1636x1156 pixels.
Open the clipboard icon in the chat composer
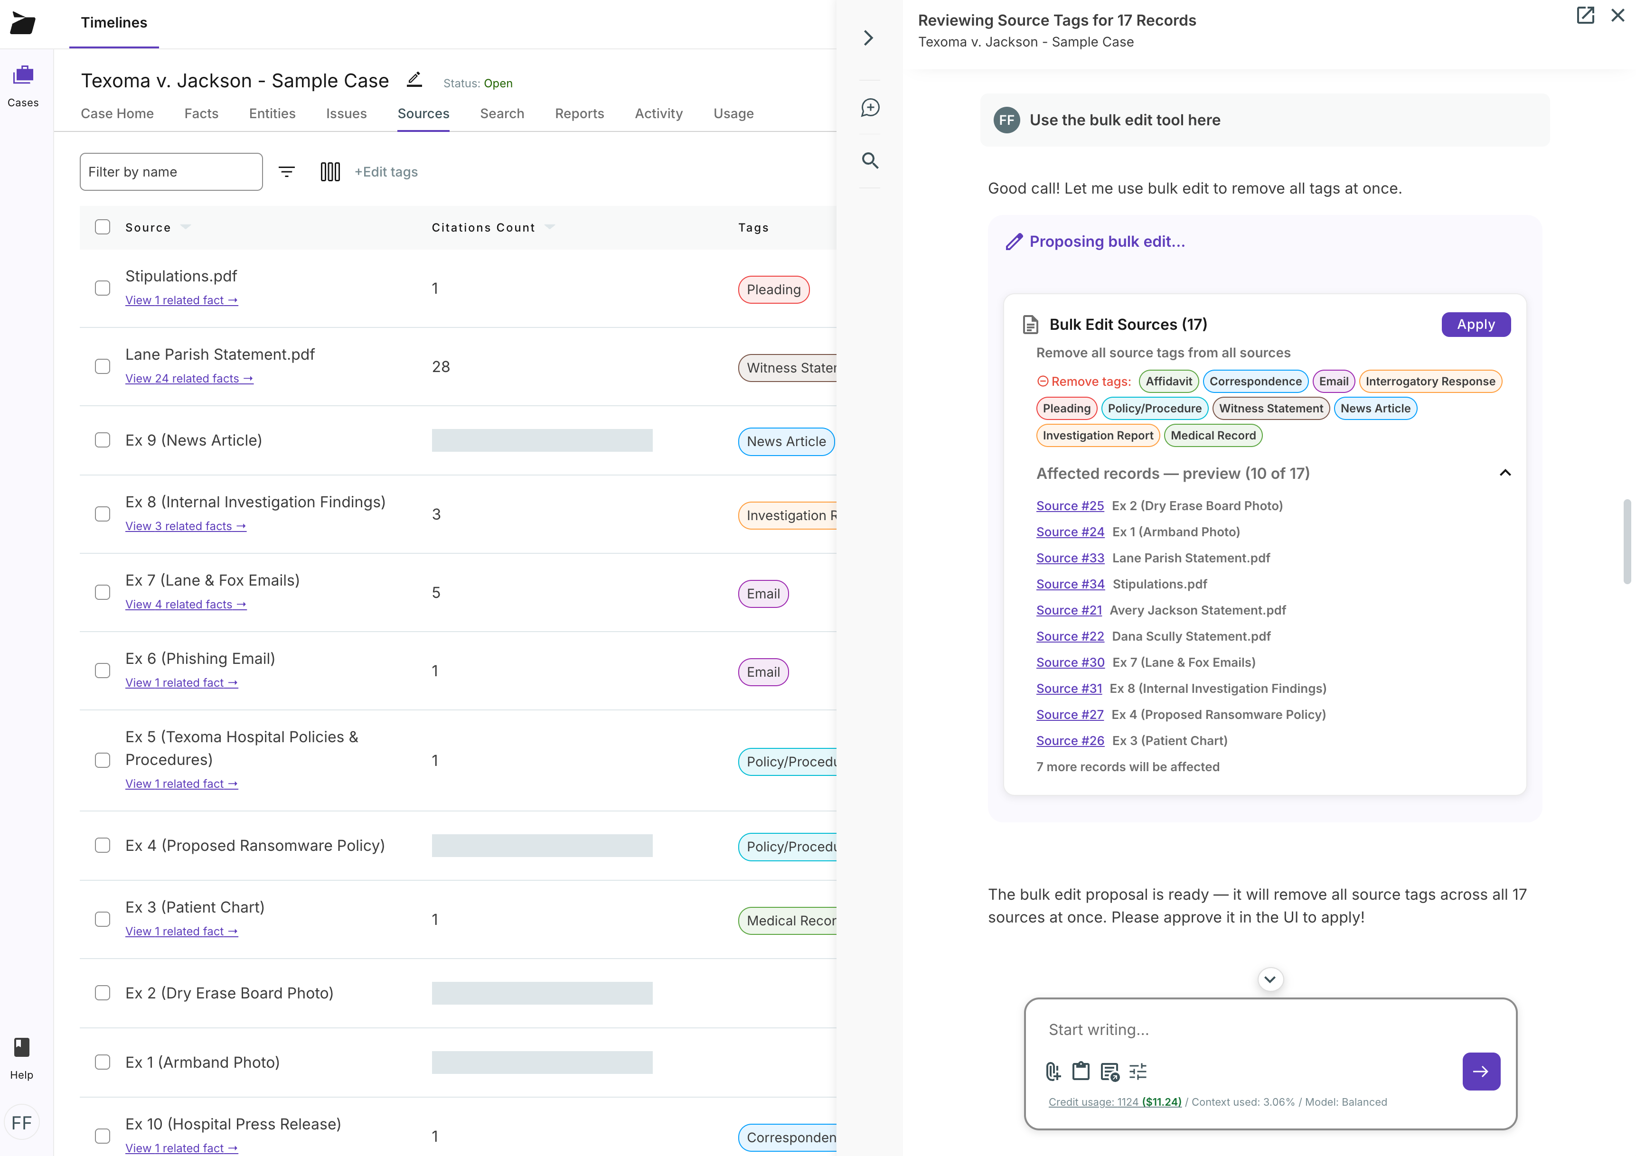click(x=1081, y=1071)
